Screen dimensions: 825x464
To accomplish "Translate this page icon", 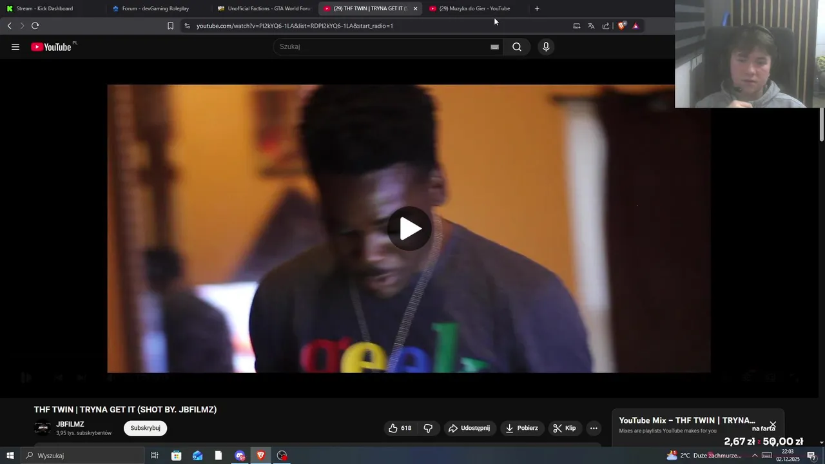I will [x=591, y=26].
